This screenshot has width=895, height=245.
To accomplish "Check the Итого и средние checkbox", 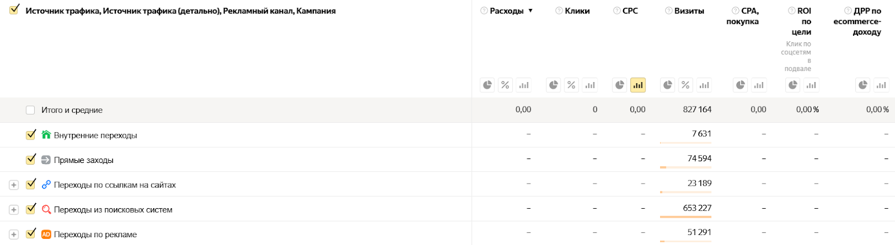I will (30, 110).
